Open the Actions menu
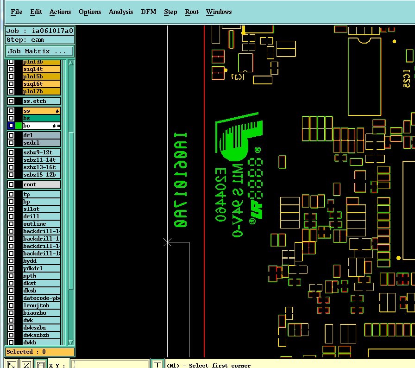This screenshot has width=415, height=368. pyautogui.click(x=60, y=12)
